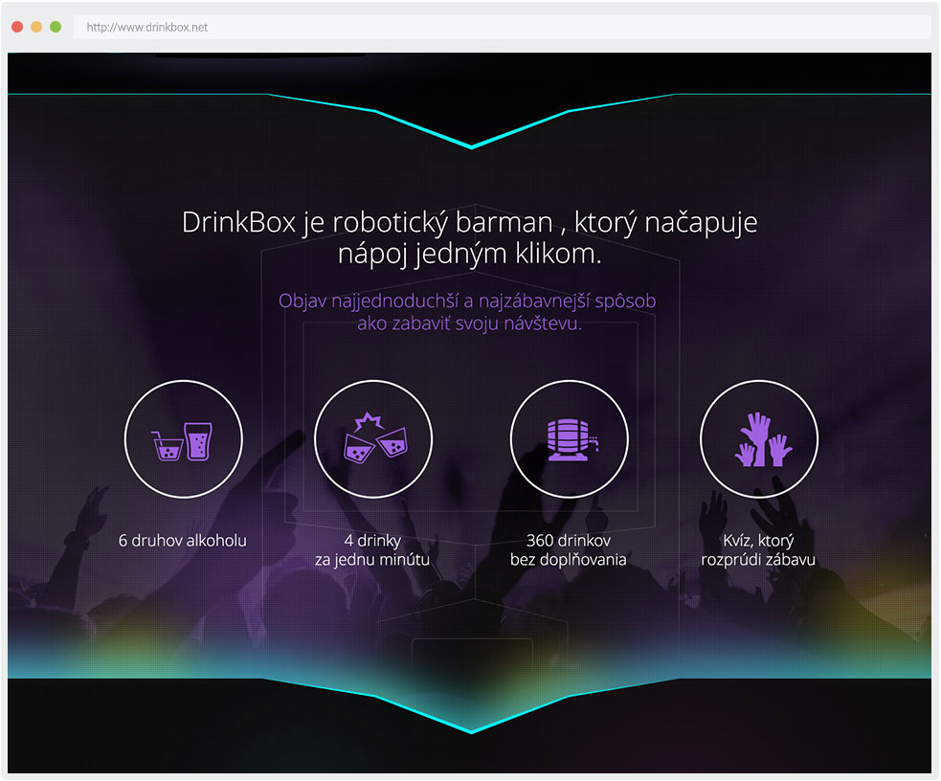Select the '360 drinkov bez doplňovania' caption
941x781 pixels.
(568, 550)
